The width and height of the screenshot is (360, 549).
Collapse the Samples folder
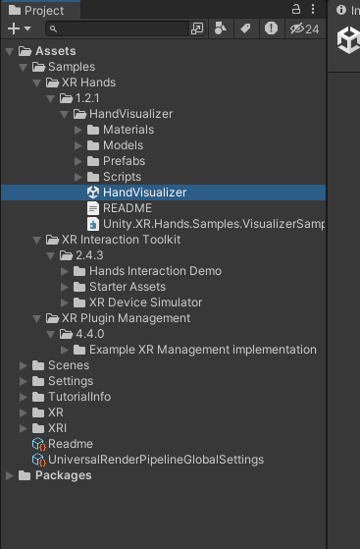pos(24,68)
